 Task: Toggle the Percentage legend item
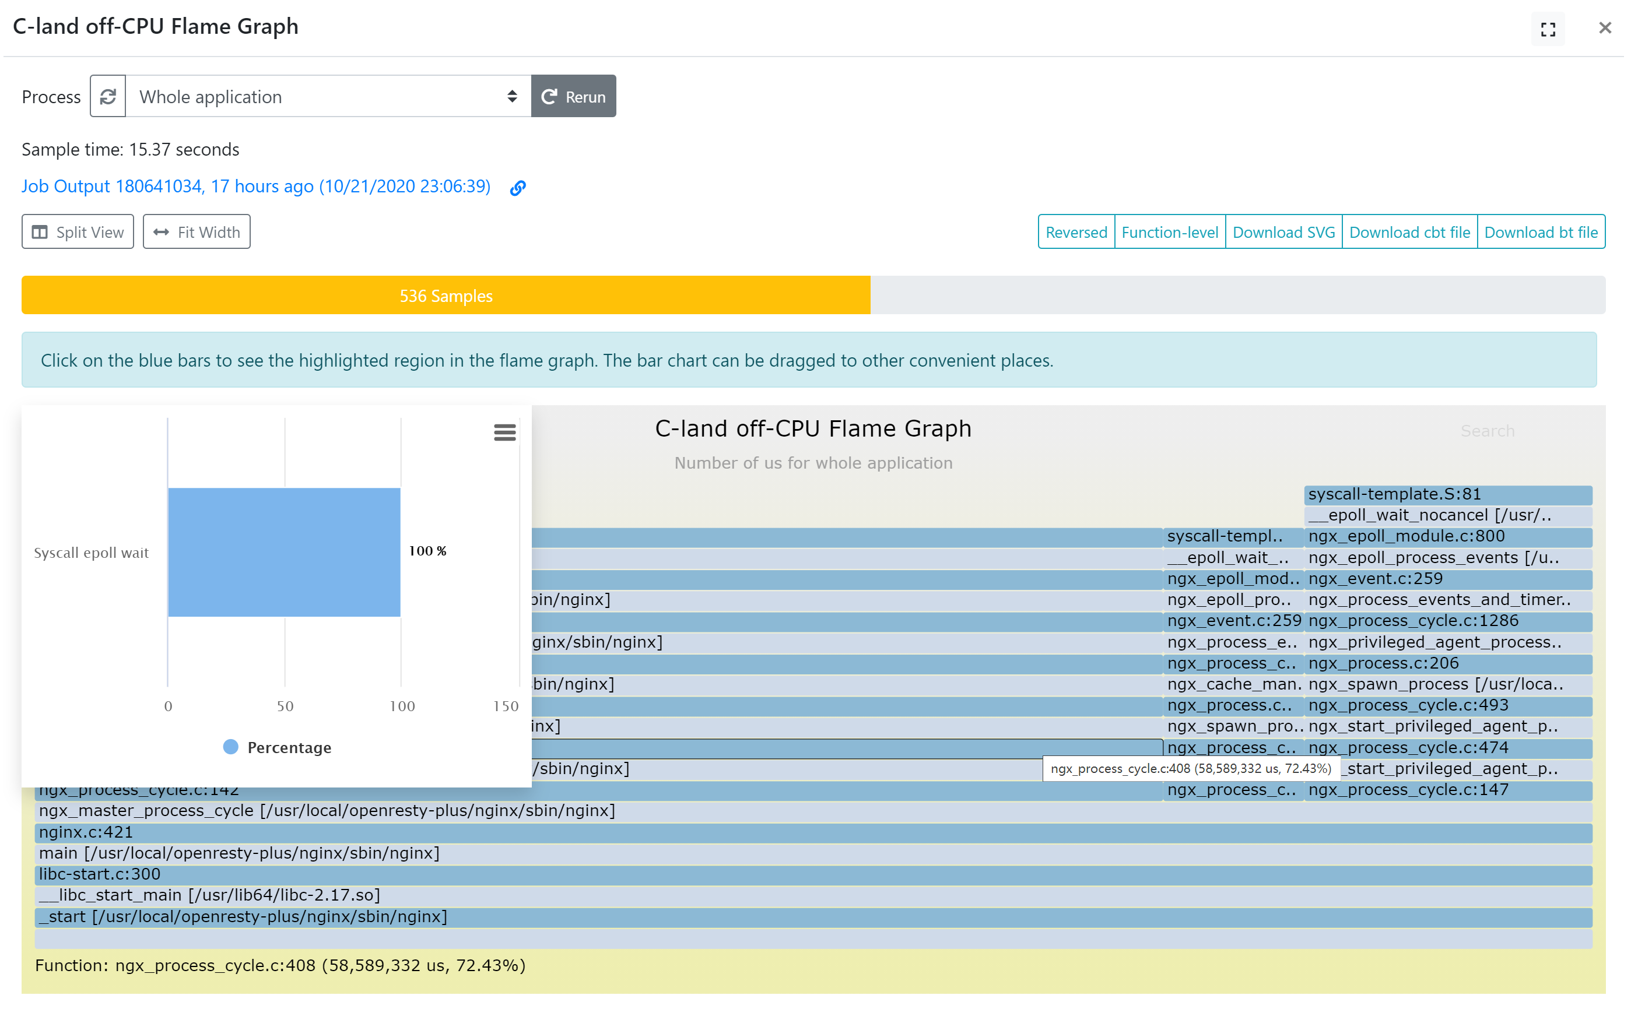pyautogui.click(x=278, y=747)
